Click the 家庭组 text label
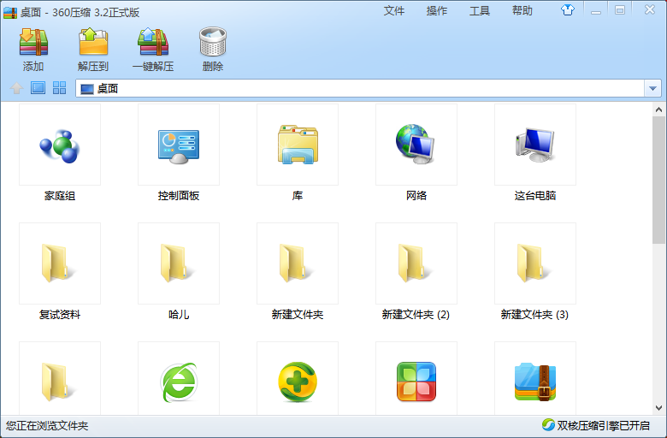This screenshot has width=667, height=438. tap(60, 196)
